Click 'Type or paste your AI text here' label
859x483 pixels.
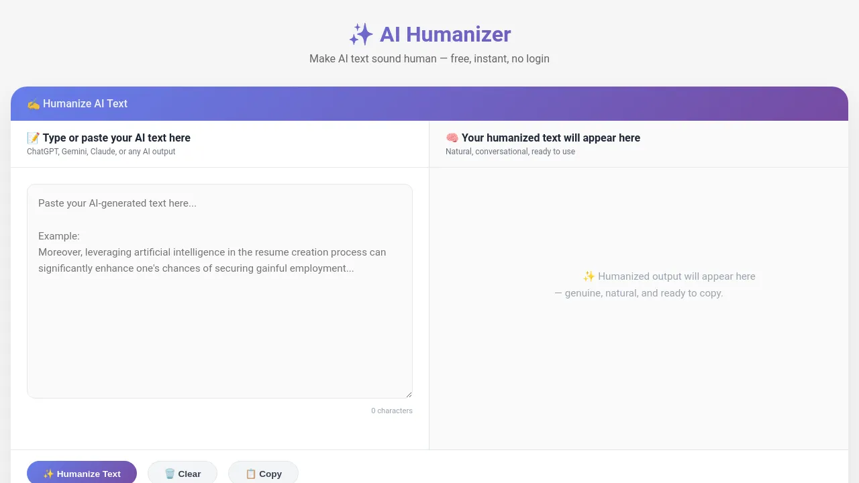pyautogui.click(x=117, y=138)
